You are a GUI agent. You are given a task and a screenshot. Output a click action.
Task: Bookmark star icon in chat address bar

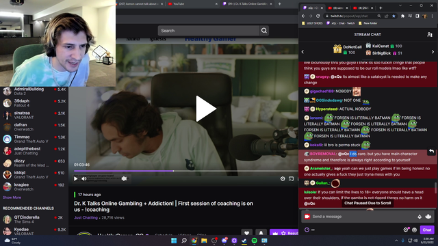394,16
